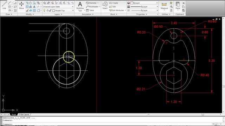The height and width of the screenshot is (126, 225).
Task: Expand the Properties panel title
Action: pos(141,14)
